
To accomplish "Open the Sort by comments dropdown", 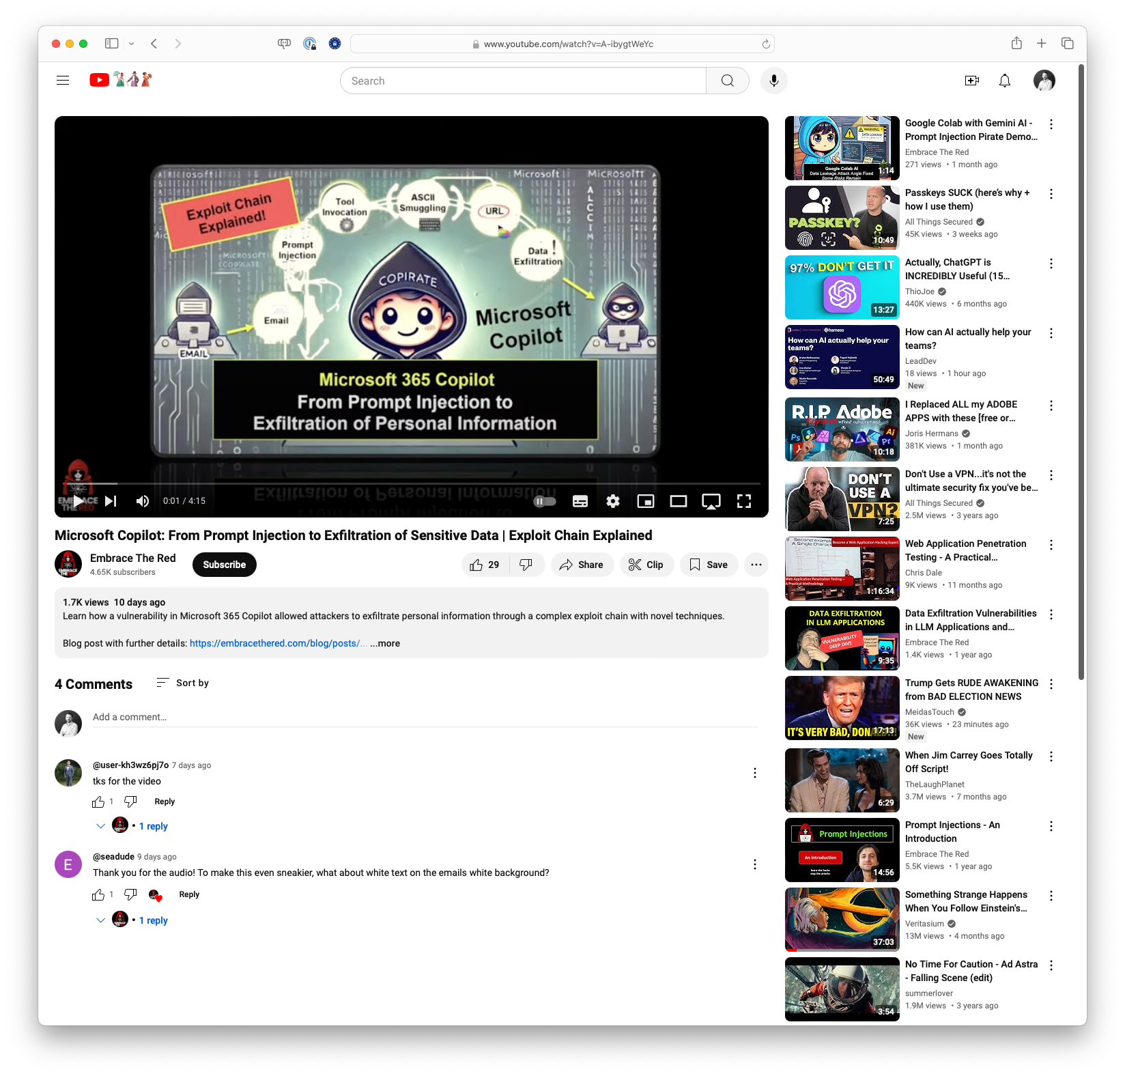I will (x=183, y=683).
